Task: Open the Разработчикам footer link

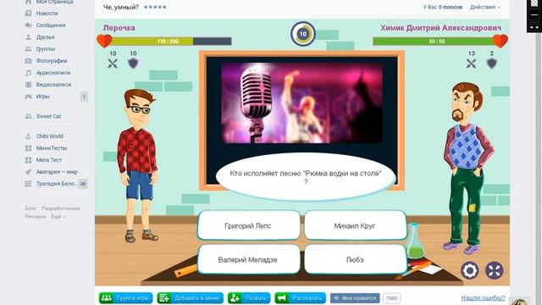Action: tap(61, 208)
